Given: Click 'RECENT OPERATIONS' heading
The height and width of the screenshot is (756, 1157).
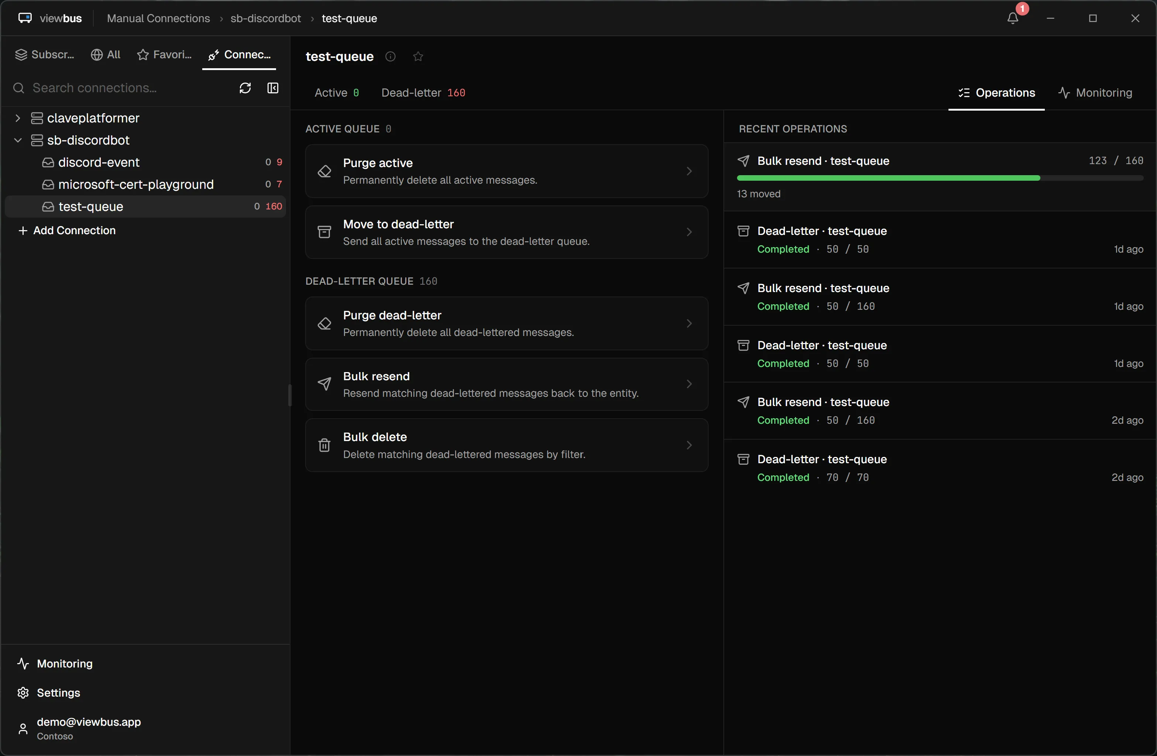Looking at the screenshot, I should [793, 129].
